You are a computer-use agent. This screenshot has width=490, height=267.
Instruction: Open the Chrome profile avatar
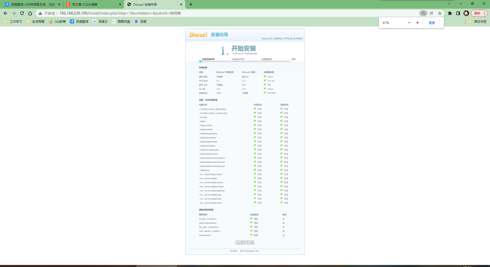pyautogui.click(x=466, y=13)
